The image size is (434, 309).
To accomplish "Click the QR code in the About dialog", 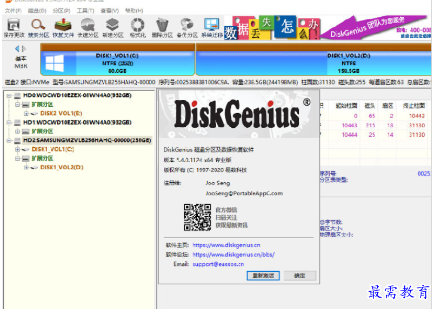I will point(197,217).
